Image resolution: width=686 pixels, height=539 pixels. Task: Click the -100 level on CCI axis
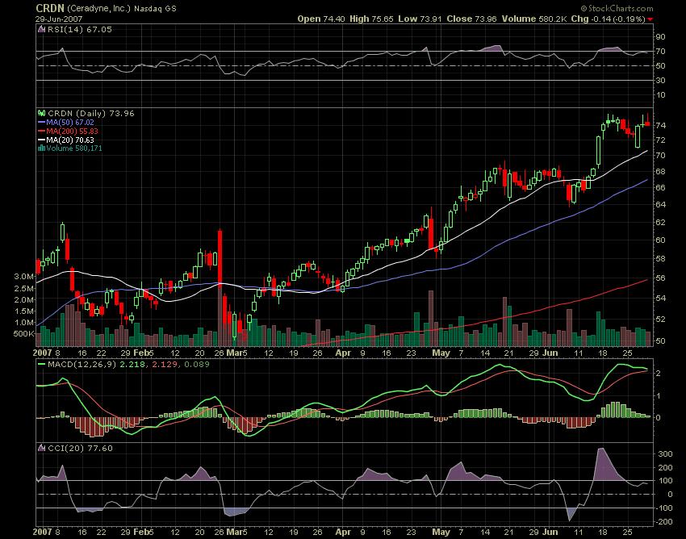663,508
